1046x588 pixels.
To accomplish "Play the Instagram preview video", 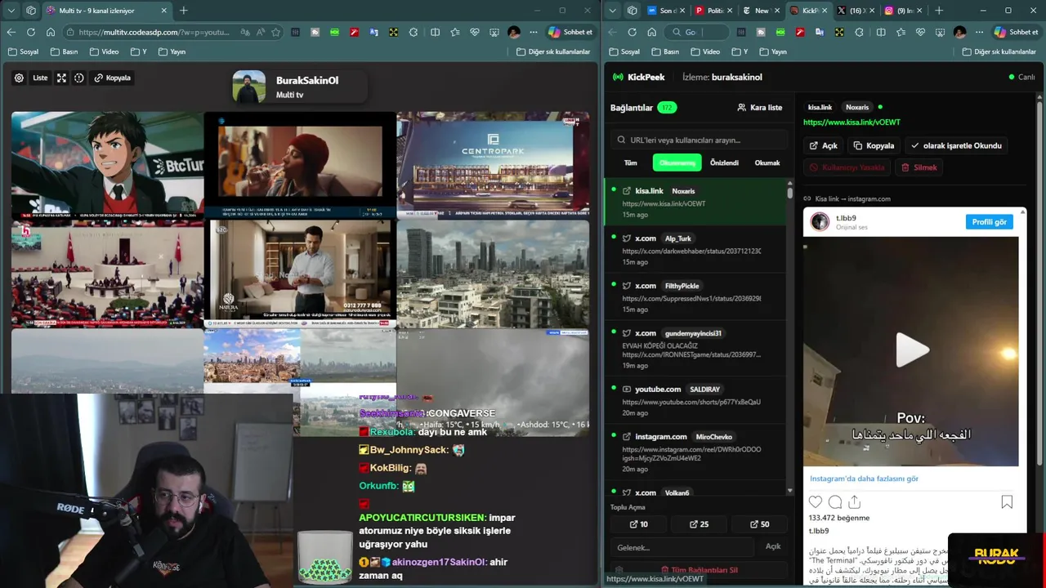I will tap(912, 350).
